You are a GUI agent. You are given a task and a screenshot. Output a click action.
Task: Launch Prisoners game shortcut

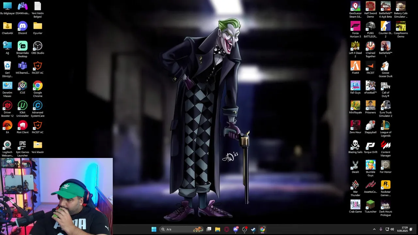[x=370, y=108]
